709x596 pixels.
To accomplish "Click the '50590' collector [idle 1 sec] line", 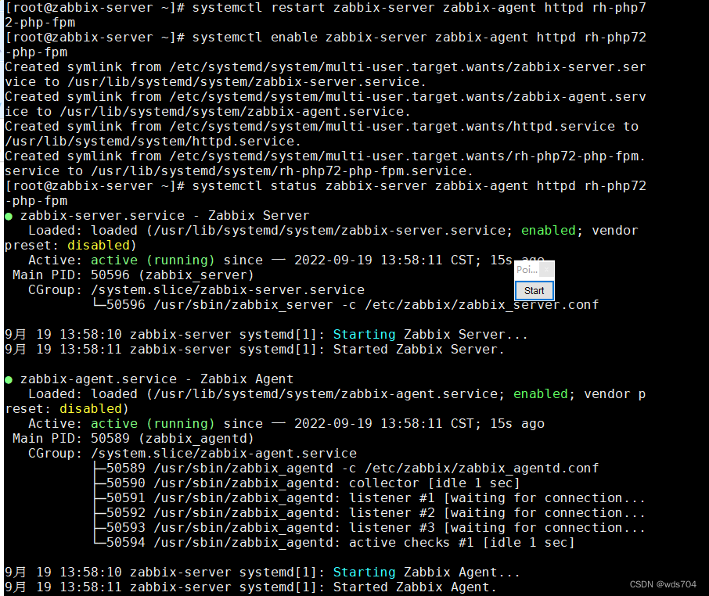I will tap(306, 483).
